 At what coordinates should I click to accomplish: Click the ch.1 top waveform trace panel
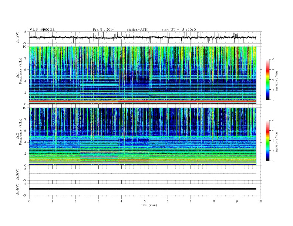pyautogui.click(x=145, y=37)
